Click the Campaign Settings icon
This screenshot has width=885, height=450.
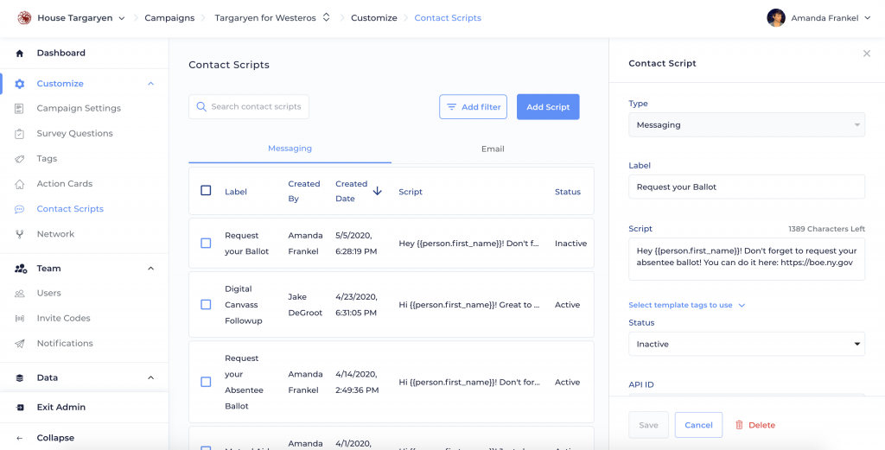(20, 108)
